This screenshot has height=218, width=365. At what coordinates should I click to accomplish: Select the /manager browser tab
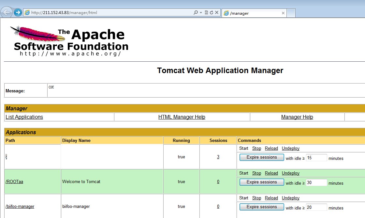[x=254, y=13]
